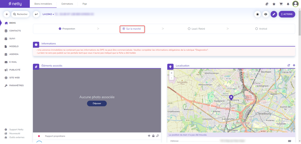Zoom in on the map

click(x=171, y=73)
